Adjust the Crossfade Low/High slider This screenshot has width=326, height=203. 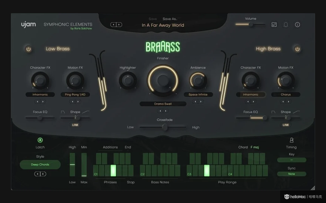[163, 127]
